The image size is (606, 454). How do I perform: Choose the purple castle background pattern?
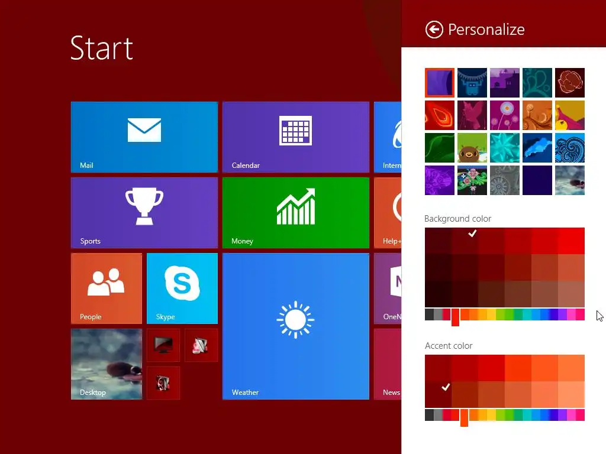[504, 83]
